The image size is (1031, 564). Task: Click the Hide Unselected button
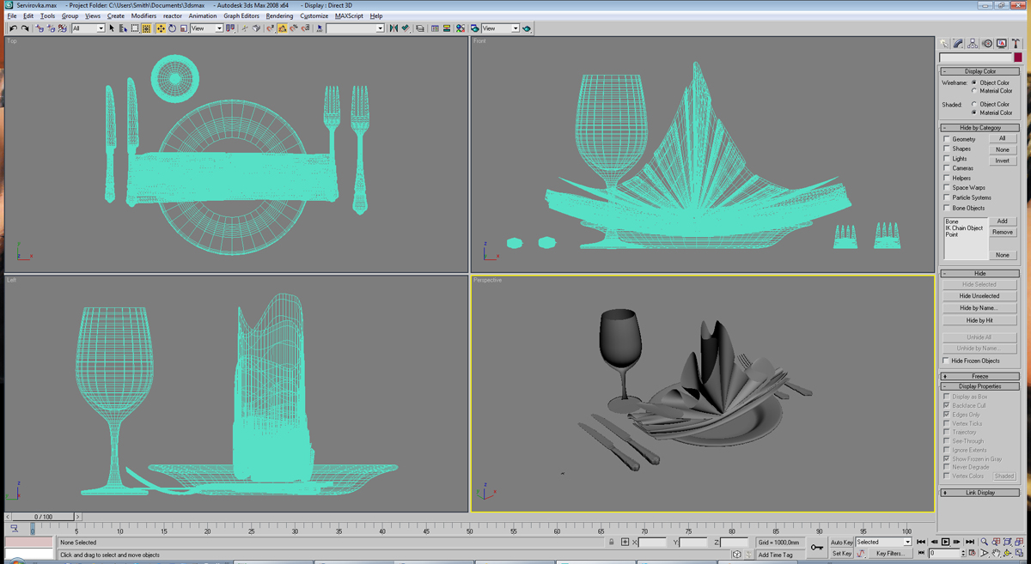pyautogui.click(x=979, y=296)
